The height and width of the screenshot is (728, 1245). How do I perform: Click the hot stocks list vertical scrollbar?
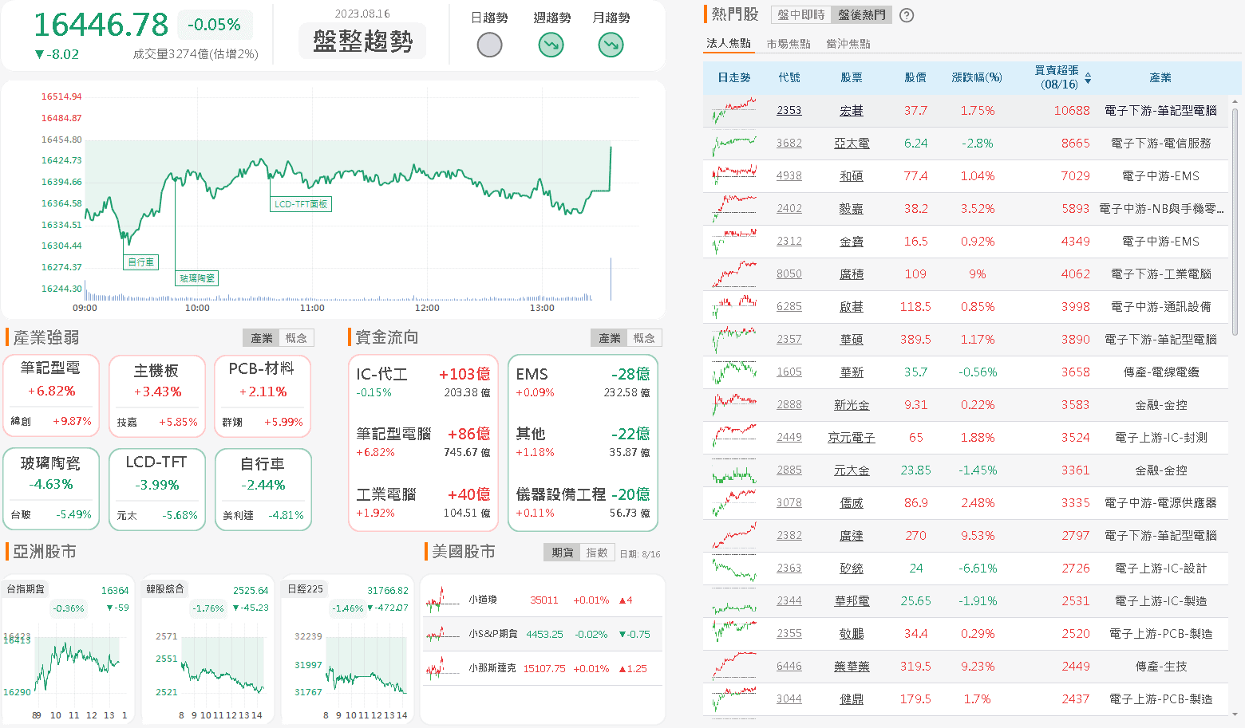coord(1235,222)
